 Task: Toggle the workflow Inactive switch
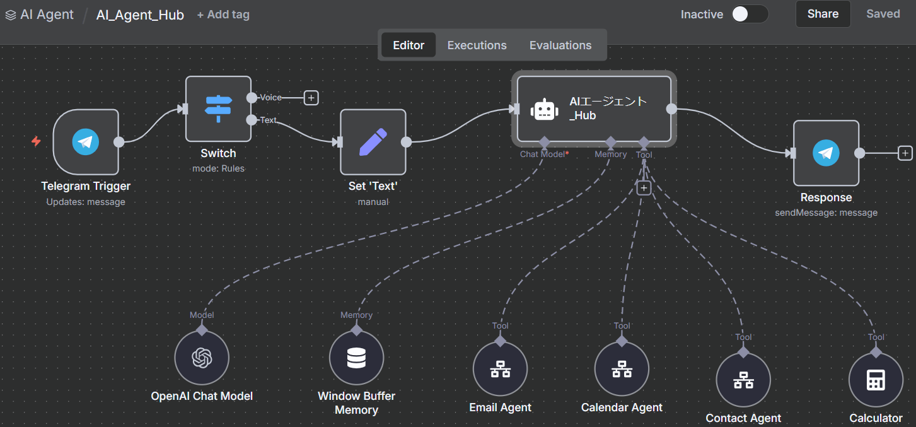point(750,14)
